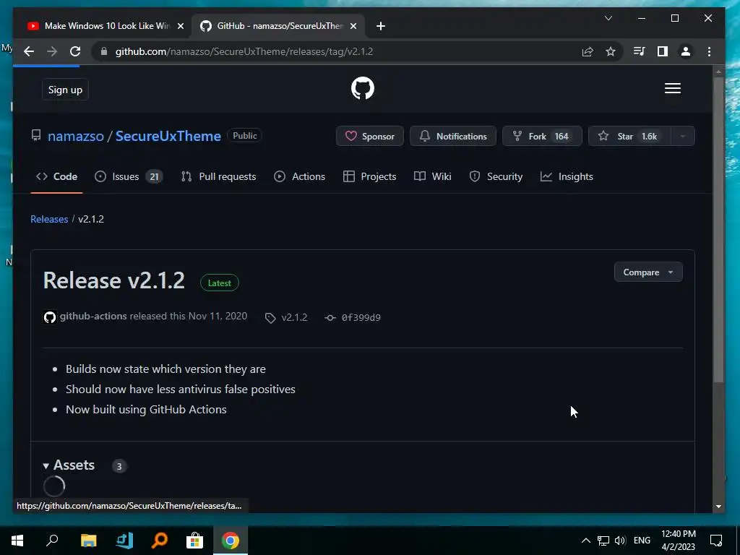The width and height of the screenshot is (740, 555).
Task: Open the Wiki tab
Action: click(x=433, y=176)
